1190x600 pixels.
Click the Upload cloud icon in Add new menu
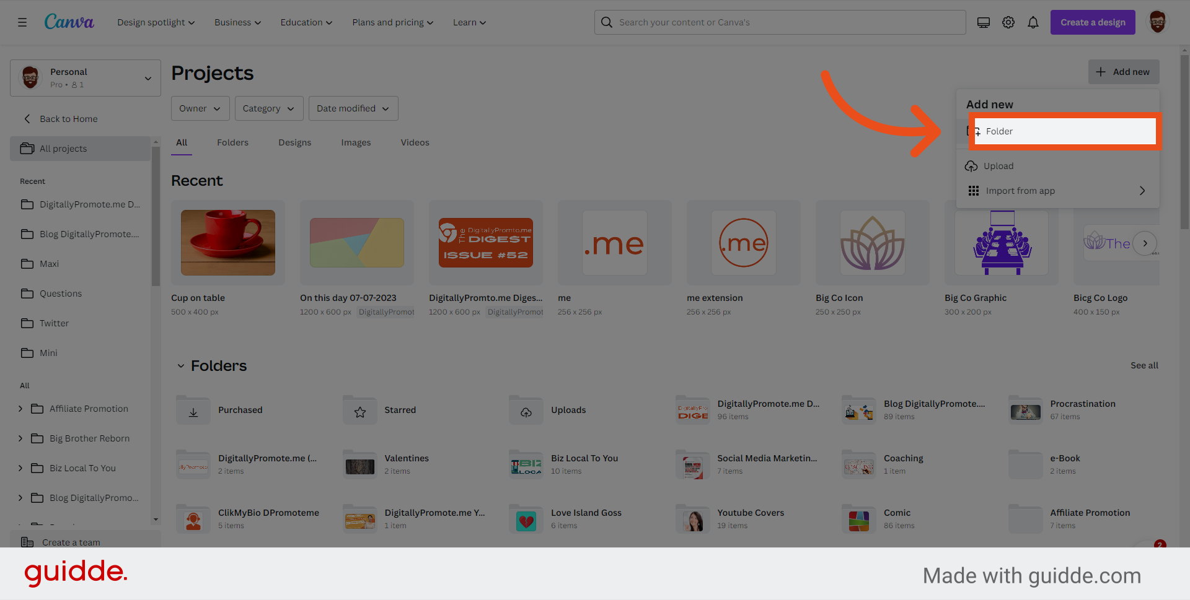click(x=971, y=166)
